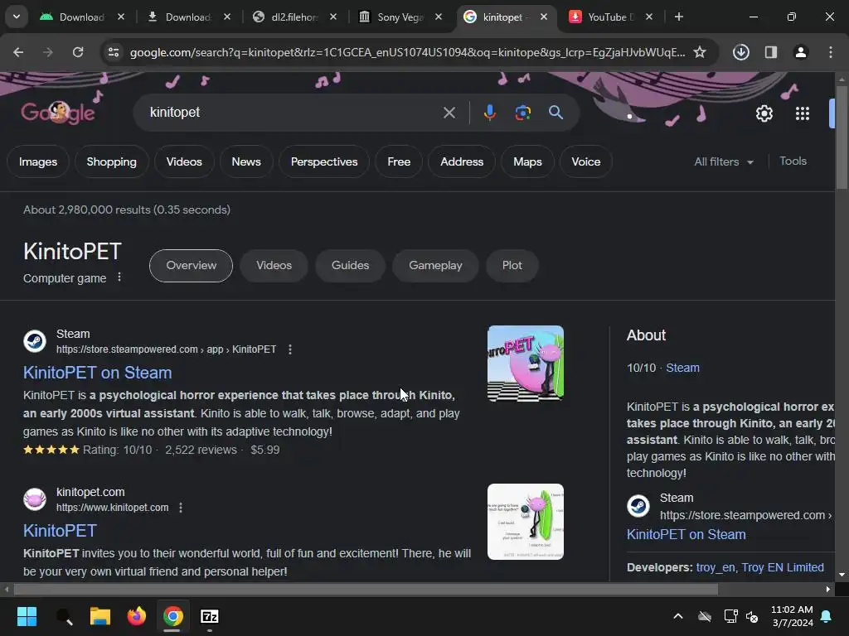Start voice search with microphone icon
The width and height of the screenshot is (849, 636).
[x=489, y=113]
